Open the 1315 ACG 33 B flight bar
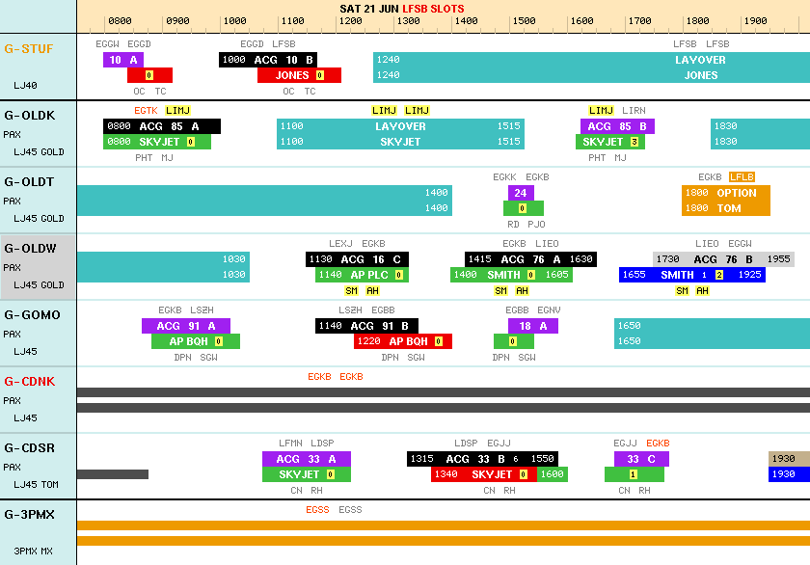Image resolution: width=810 pixels, height=565 pixels. 482,459
